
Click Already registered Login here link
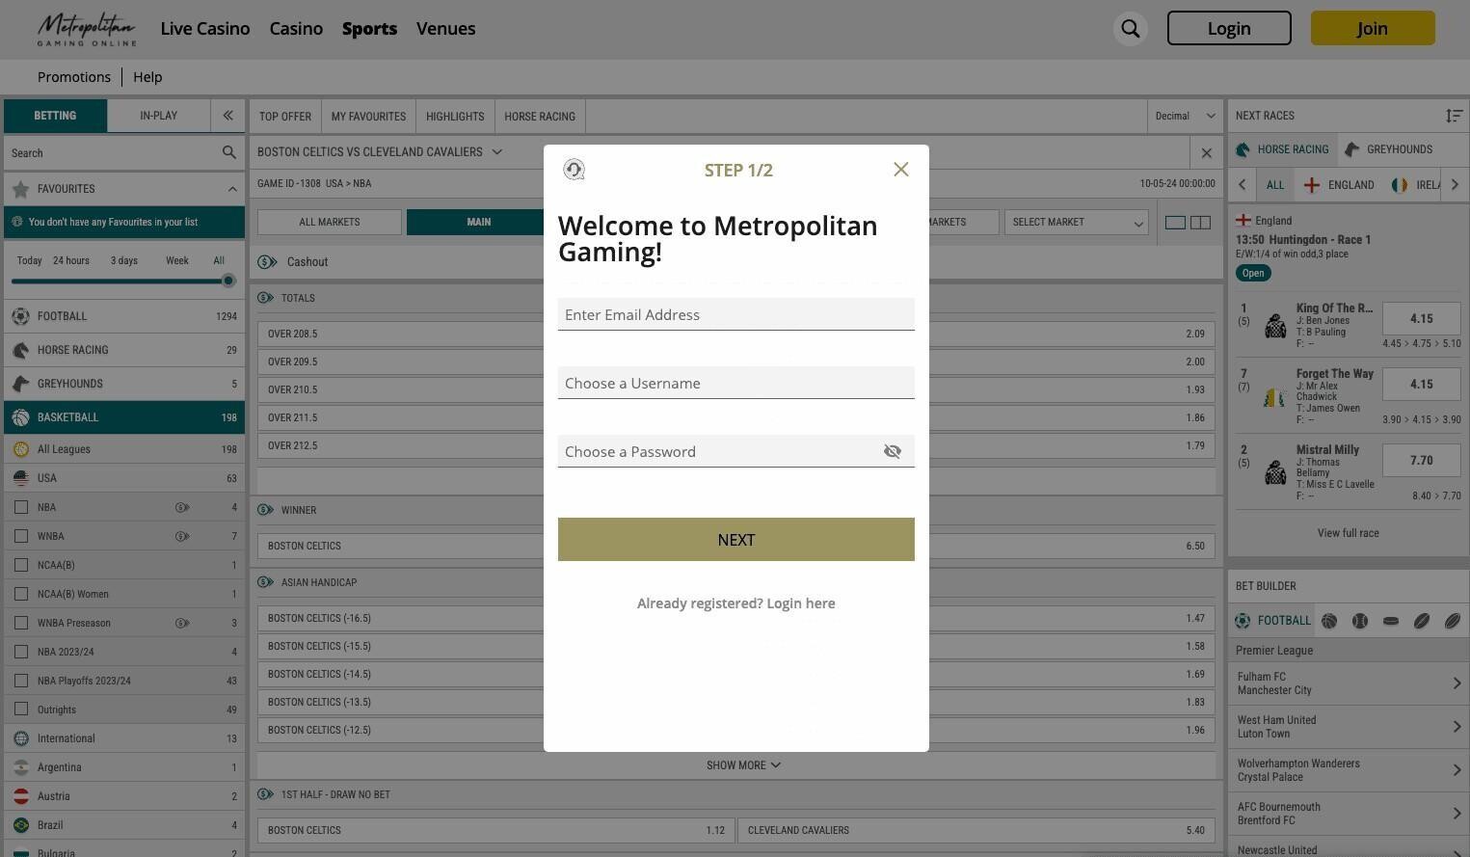[x=735, y=603]
